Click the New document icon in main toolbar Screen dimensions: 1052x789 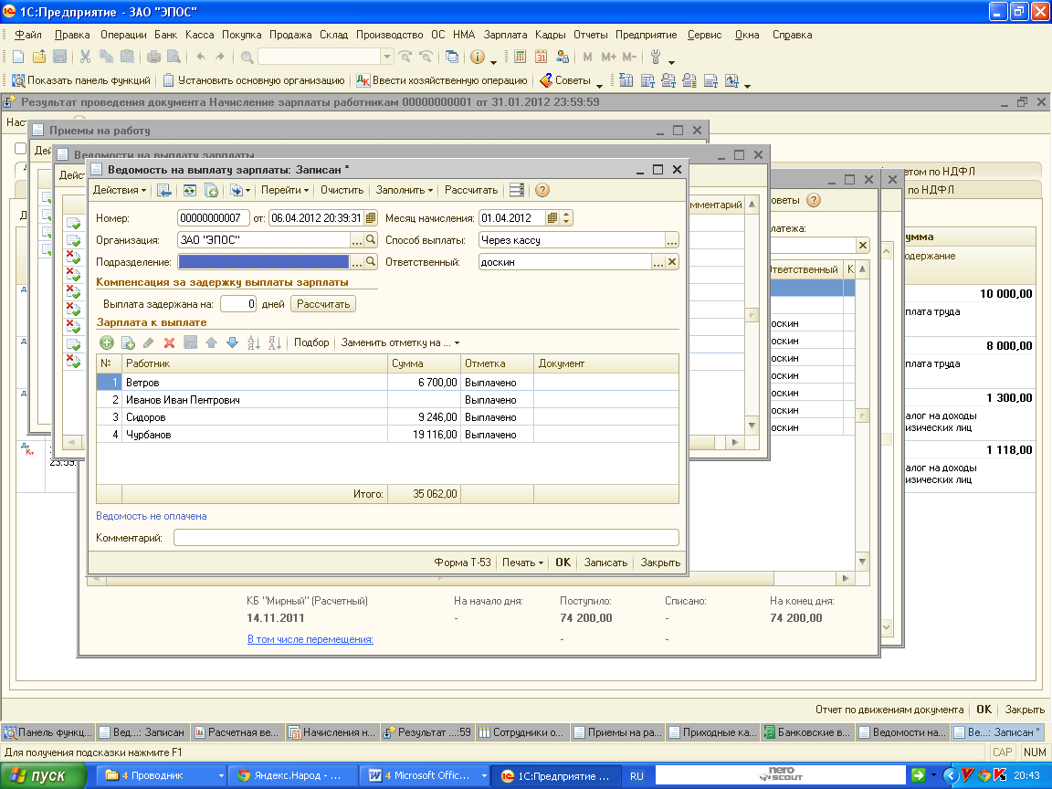click(18, 57)
